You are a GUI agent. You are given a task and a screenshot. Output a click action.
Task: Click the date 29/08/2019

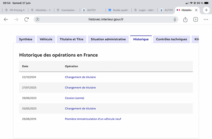29,119
